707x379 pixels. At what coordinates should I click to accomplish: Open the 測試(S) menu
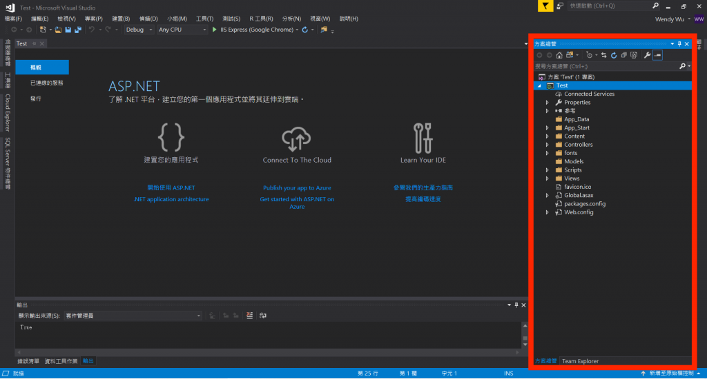(231, 19)
